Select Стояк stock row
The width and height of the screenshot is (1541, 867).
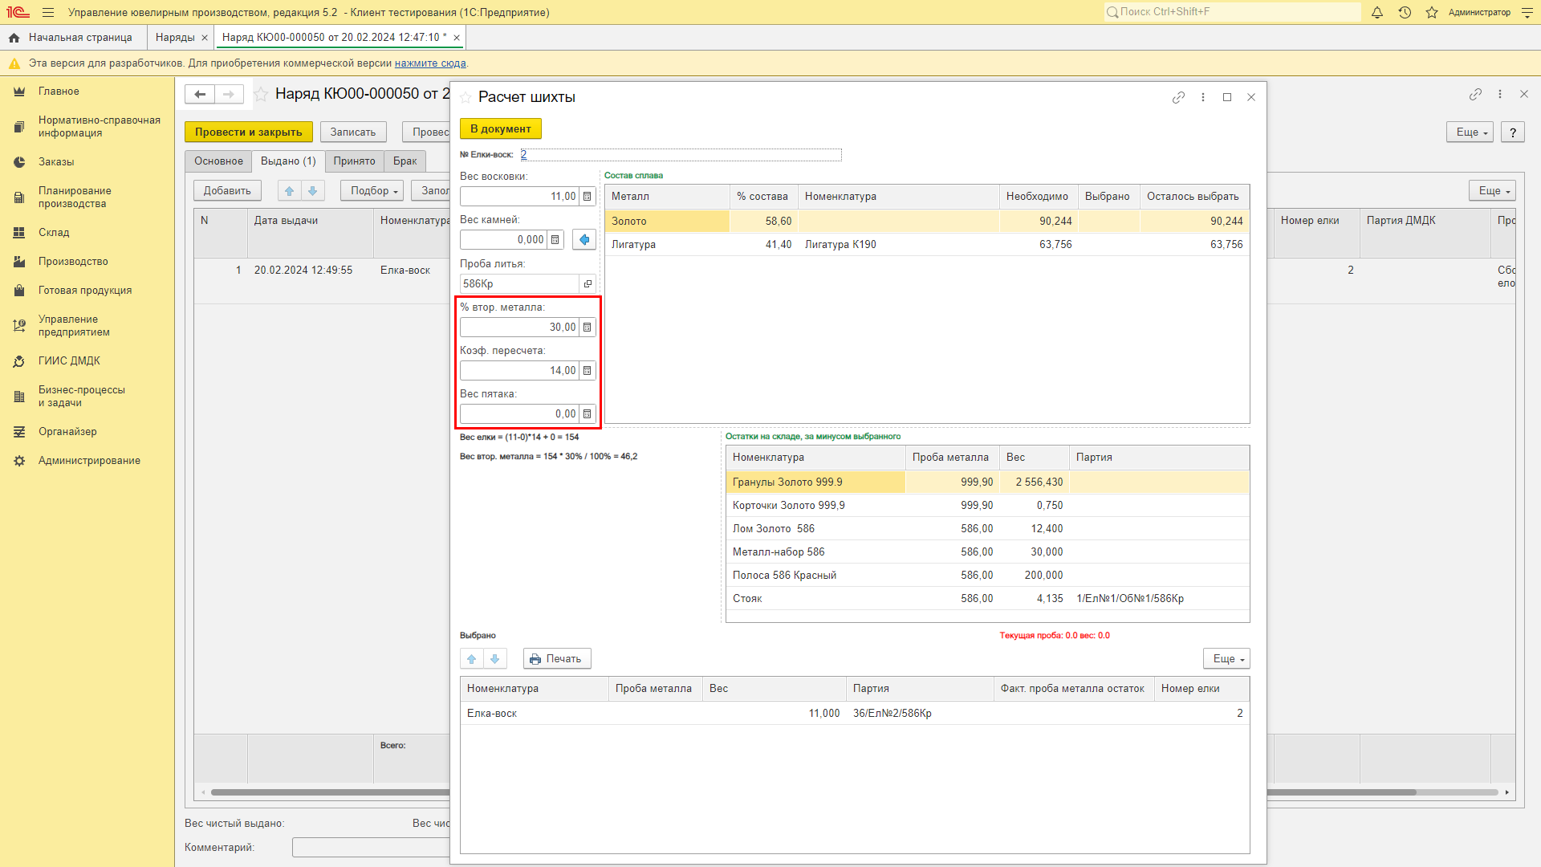pyautogui.click(x=987, y=599)
